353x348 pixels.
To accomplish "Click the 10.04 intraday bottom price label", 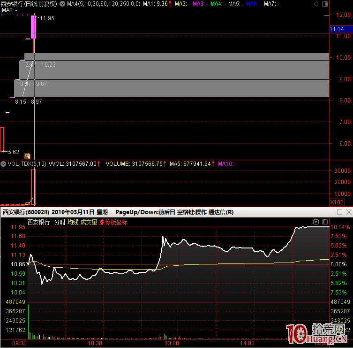I will pyautogui.click(x=18, y=292).
